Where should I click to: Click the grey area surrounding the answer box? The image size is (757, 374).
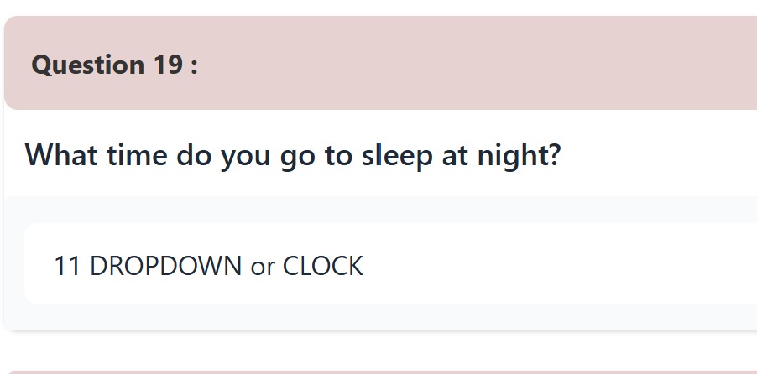tap(378, 210)
